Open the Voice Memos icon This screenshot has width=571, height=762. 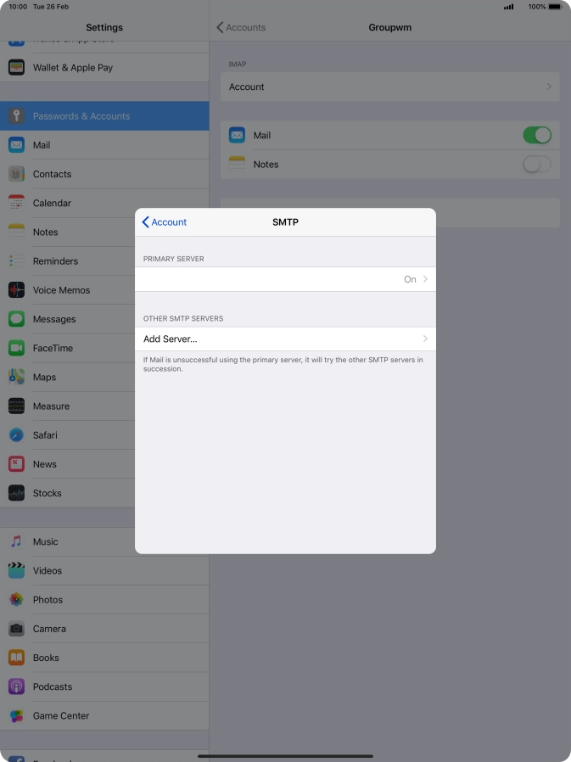click(x=16, y=290)
